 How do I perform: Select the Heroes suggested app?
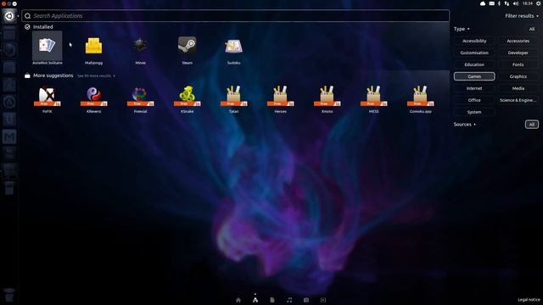281,98
